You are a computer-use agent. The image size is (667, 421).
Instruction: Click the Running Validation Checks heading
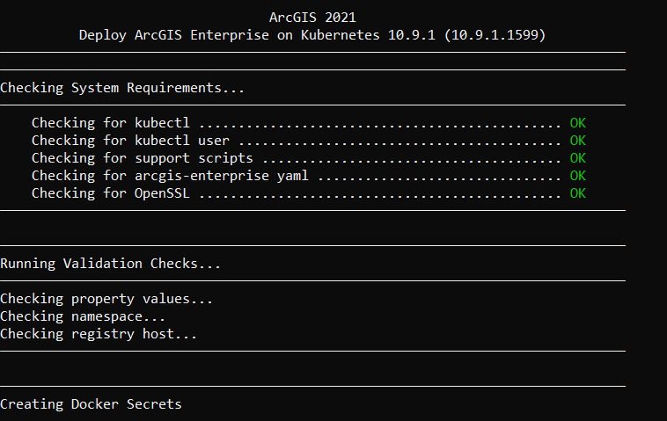tap(110, 264)
